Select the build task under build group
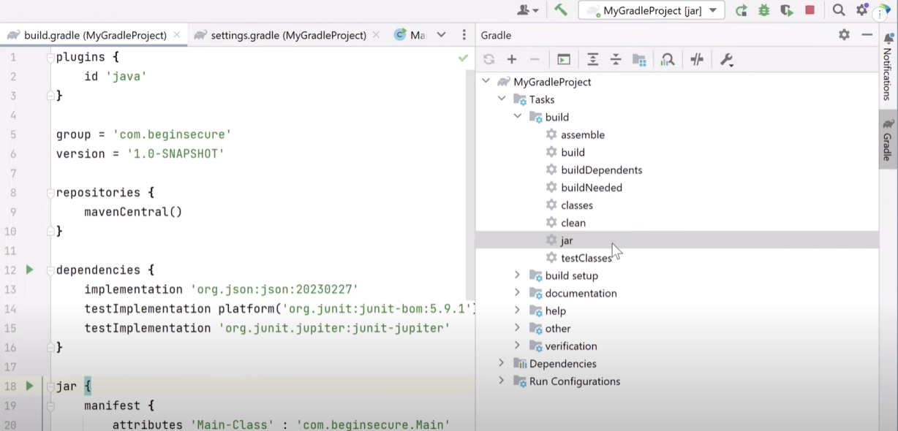The width and height of the screenshot is (898, 431). click(573, 152)
